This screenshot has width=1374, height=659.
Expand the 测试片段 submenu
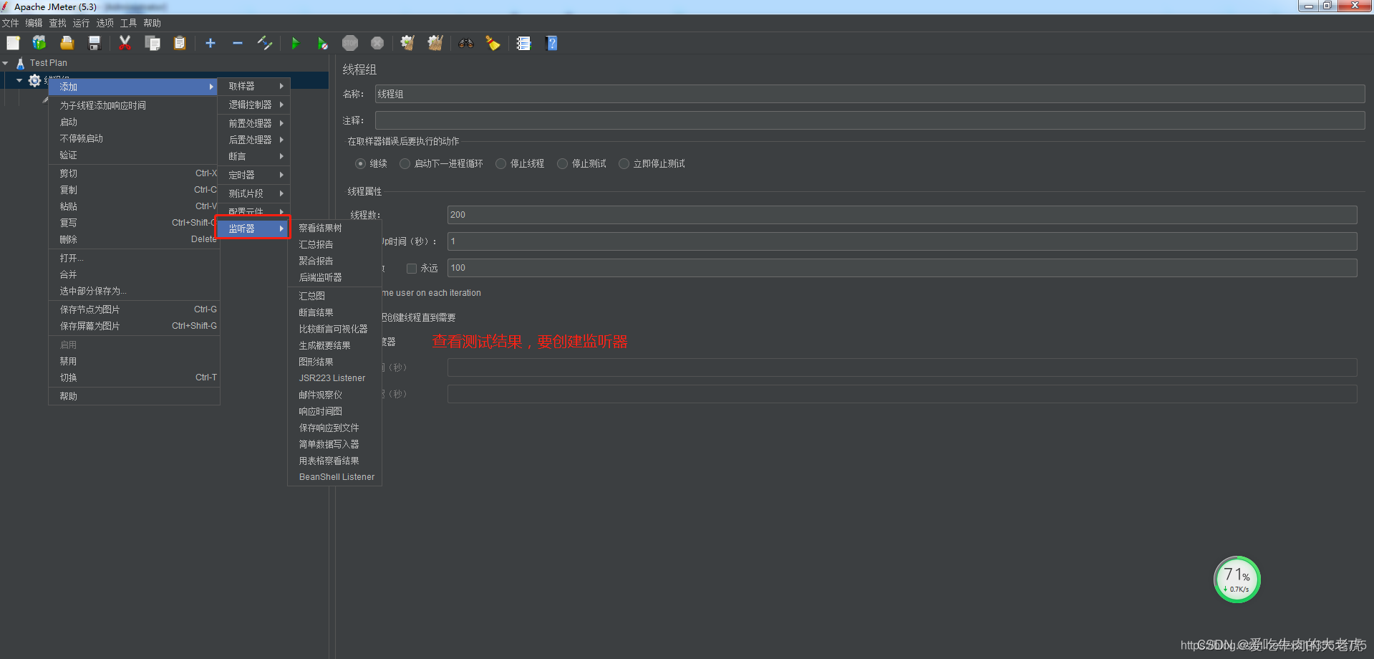254,193
